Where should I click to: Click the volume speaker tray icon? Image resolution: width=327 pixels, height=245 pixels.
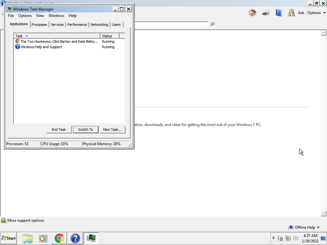pyautogui.click(x=296, y=238)
